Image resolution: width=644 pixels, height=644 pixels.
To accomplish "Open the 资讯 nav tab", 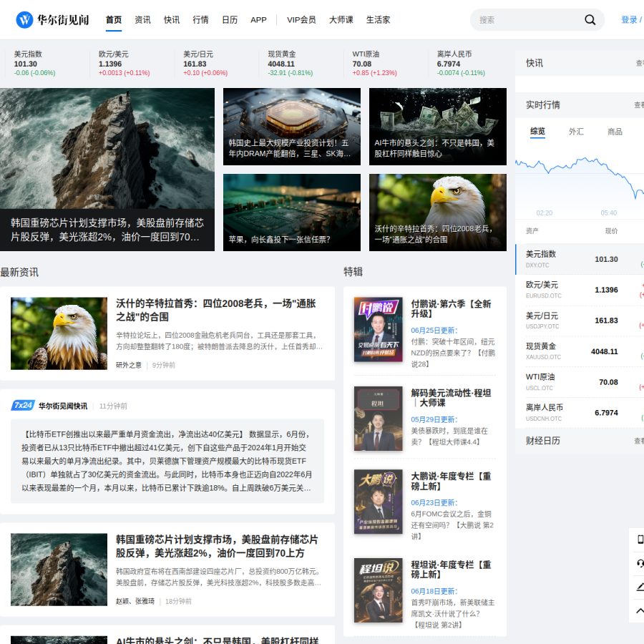I will click(142, 20).
